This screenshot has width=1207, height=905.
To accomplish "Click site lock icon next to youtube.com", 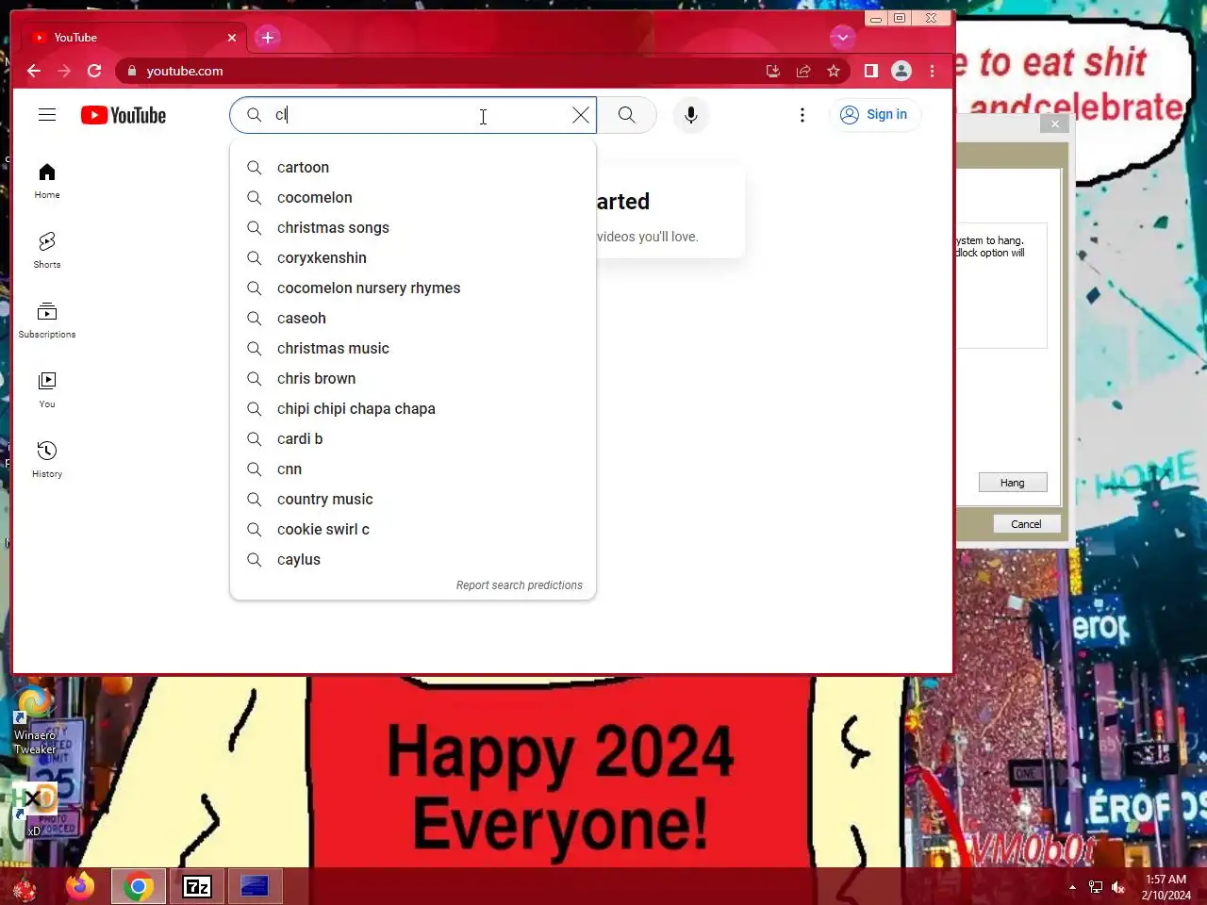I will pyautogui.click(x=132, y=71).
